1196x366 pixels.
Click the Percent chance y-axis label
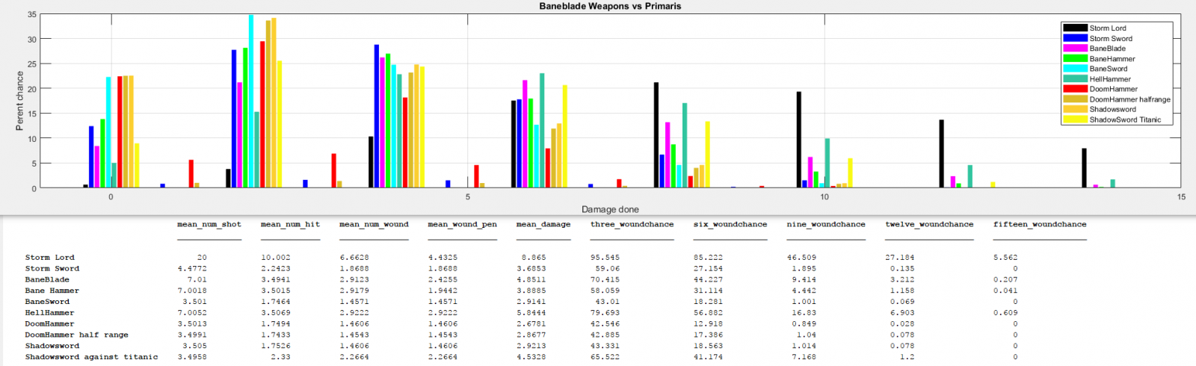[x=19, y=101]
